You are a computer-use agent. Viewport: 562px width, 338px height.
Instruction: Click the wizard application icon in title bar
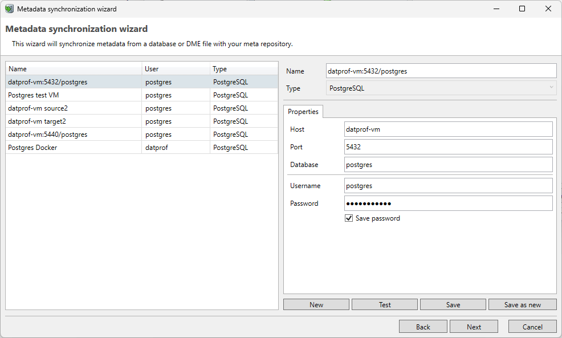pos(8,9)
